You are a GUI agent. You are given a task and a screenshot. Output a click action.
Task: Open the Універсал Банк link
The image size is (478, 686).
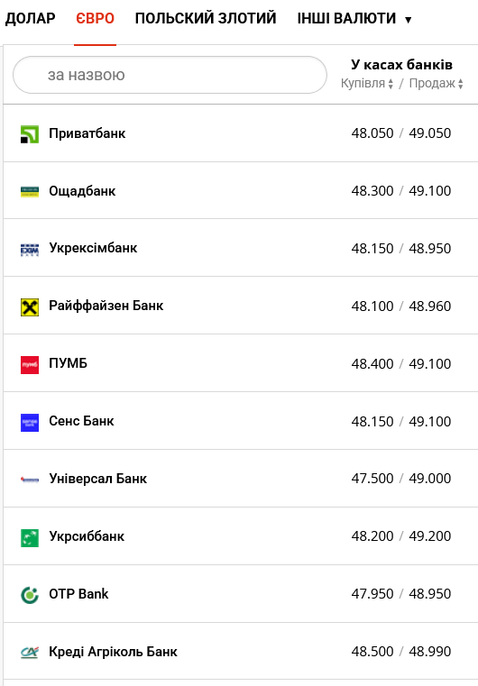[97, 479]
